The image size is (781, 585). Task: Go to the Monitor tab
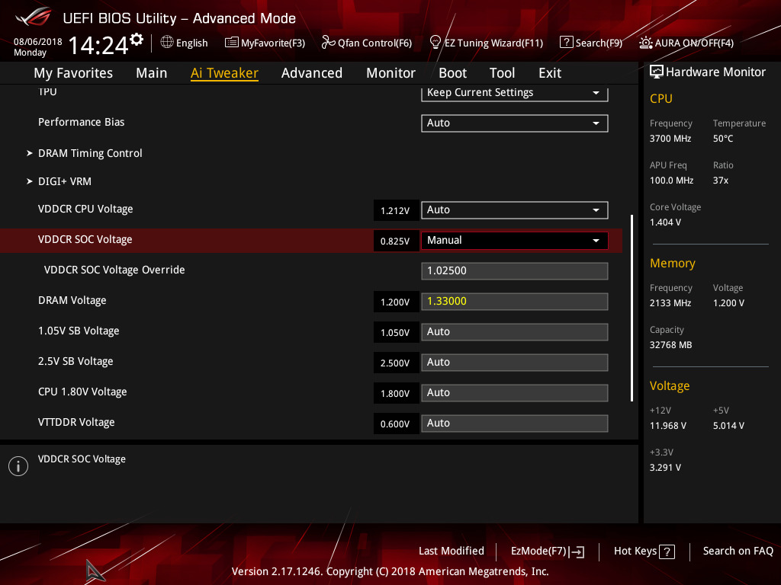point(390,73)
